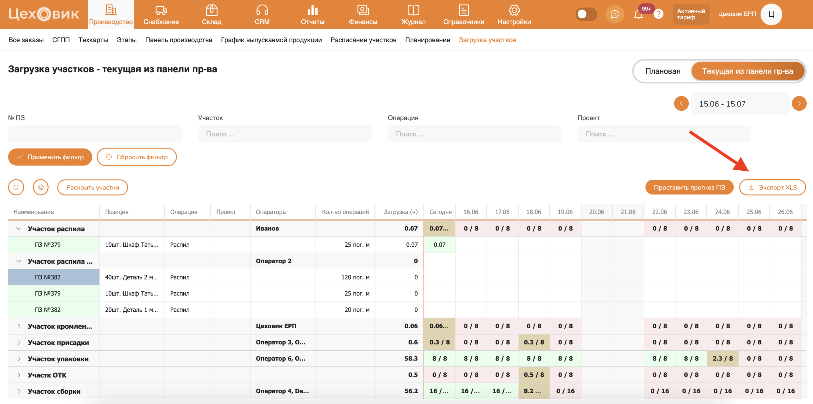
Task: Toggle the header switch
Action: (x=586, y=14)
